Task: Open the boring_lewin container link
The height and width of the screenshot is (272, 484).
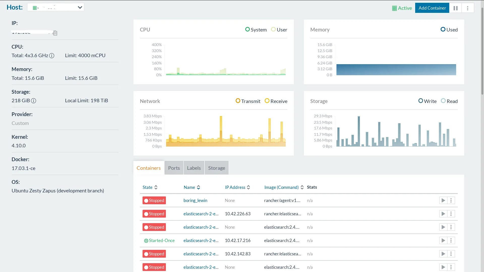Action: coord(195,200)
